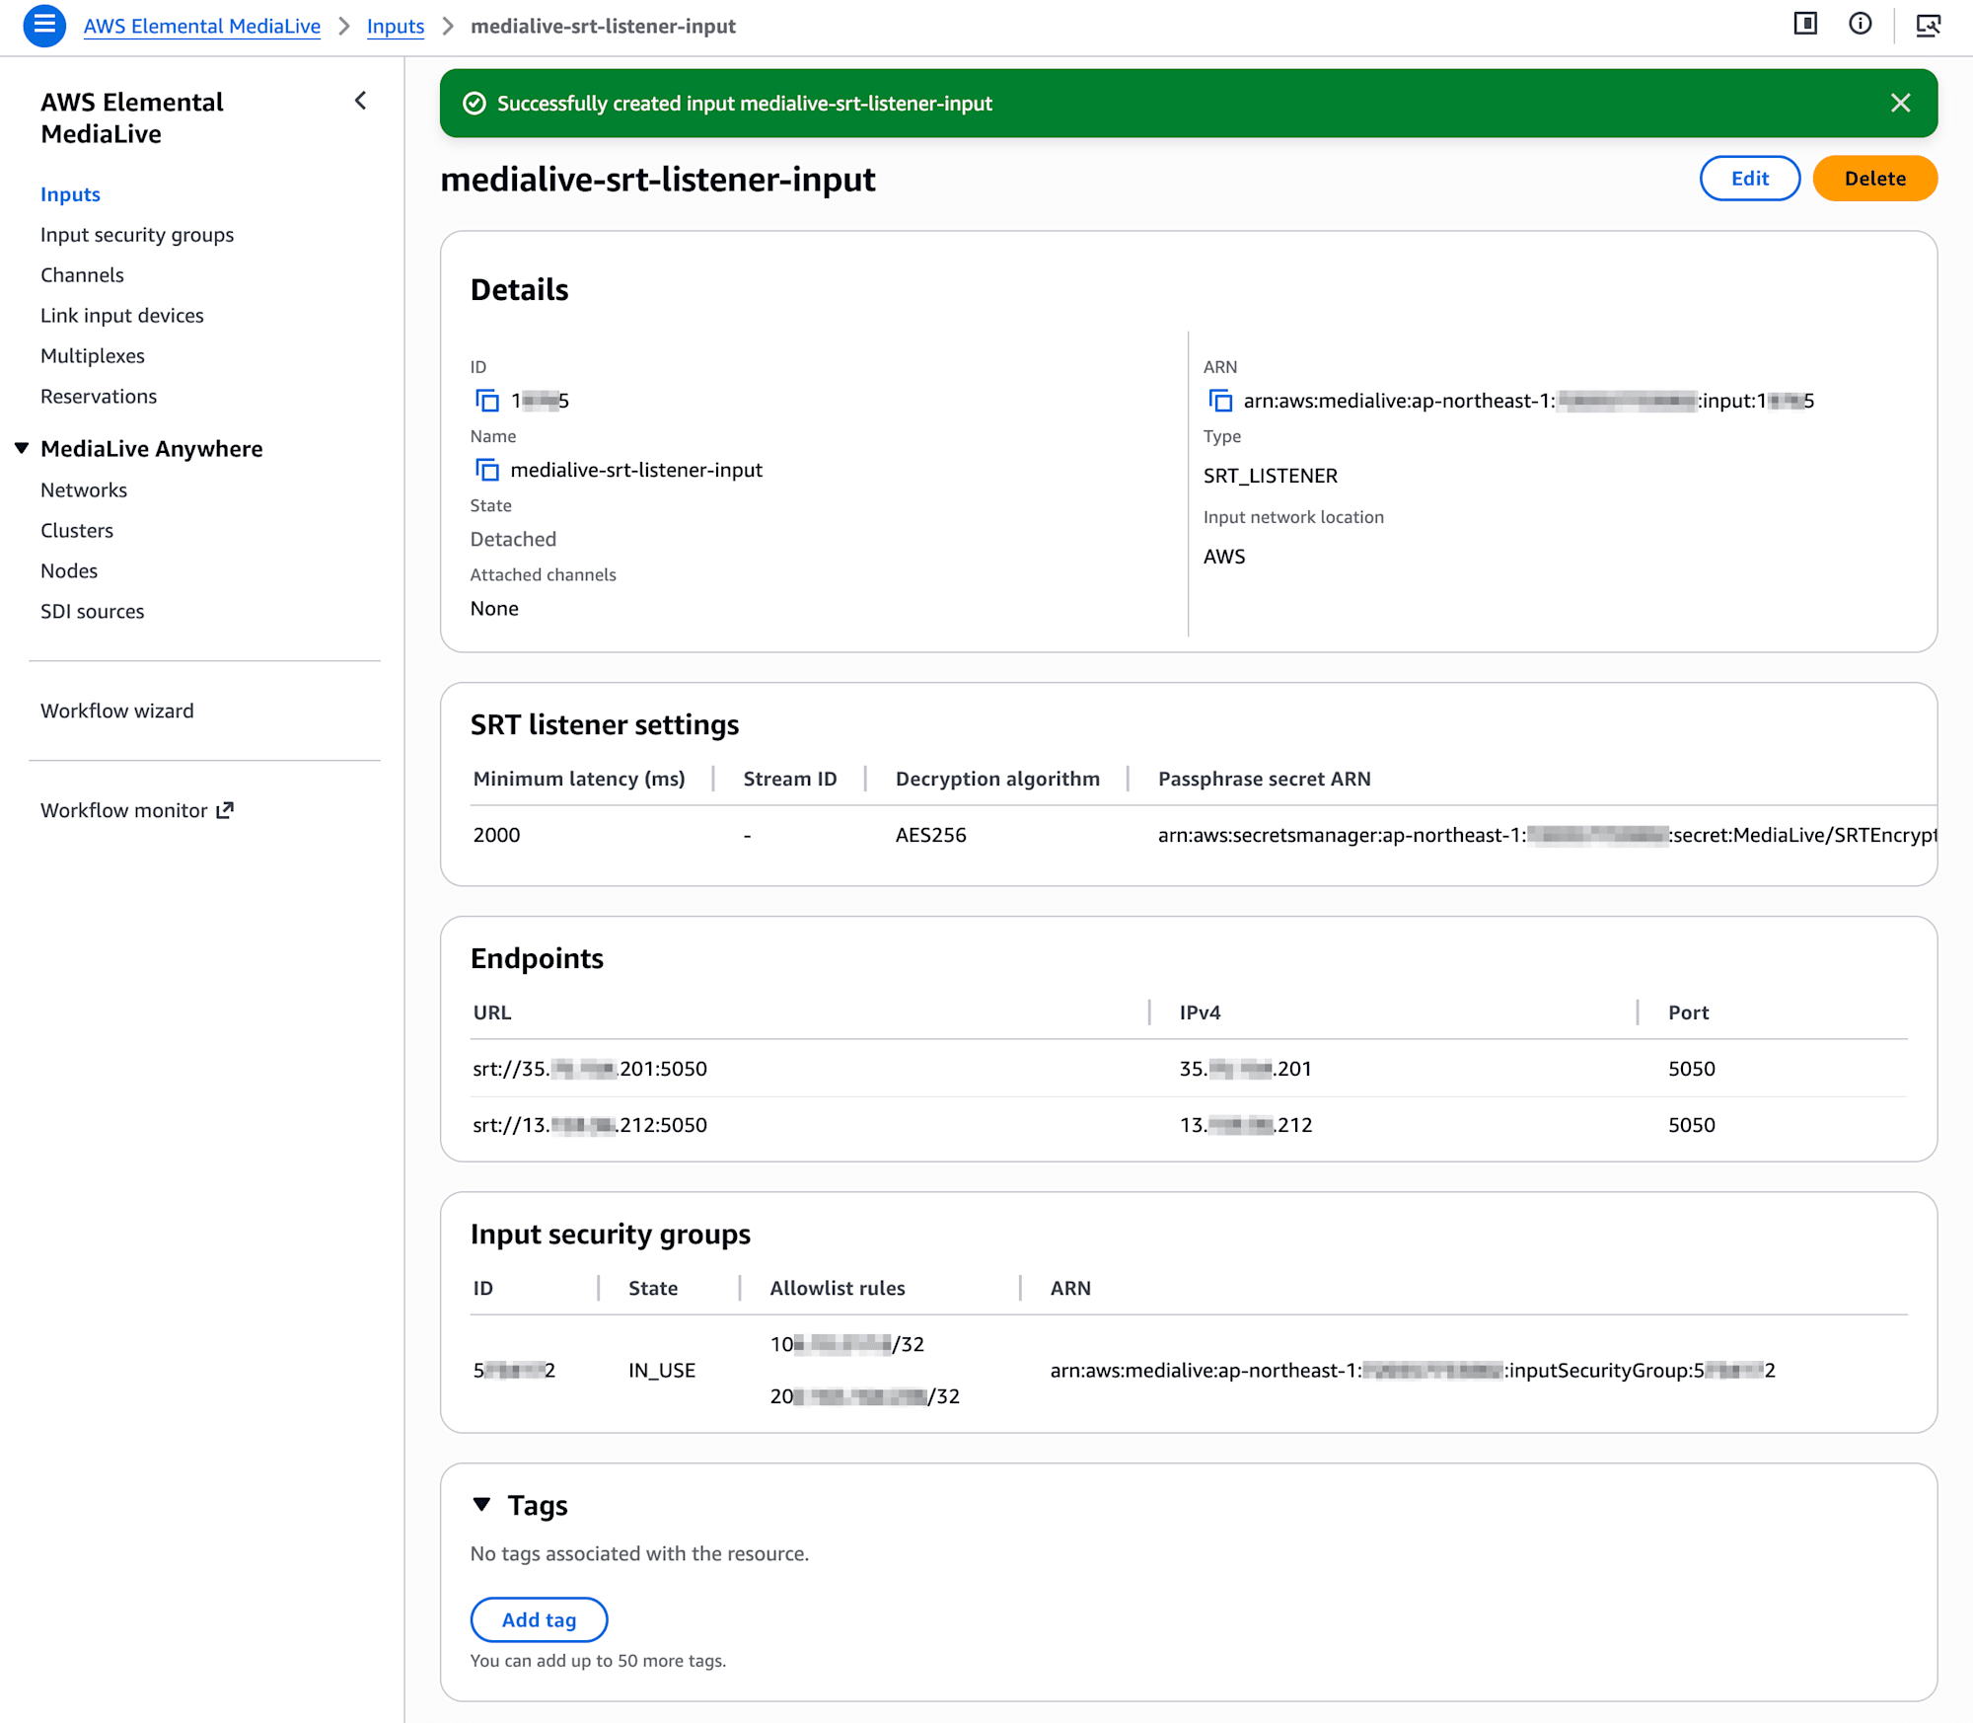1973x1723 pixels.
Task: Open Input security groups in sidebar
Action: click(137, 235)
